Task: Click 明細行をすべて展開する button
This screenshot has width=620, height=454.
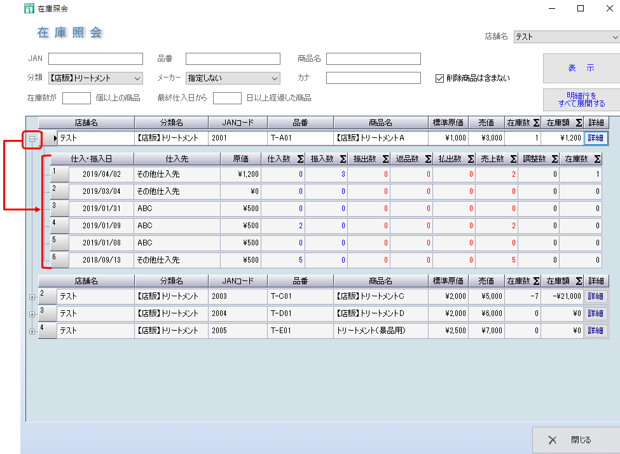Action: click(x=581, y=100)
